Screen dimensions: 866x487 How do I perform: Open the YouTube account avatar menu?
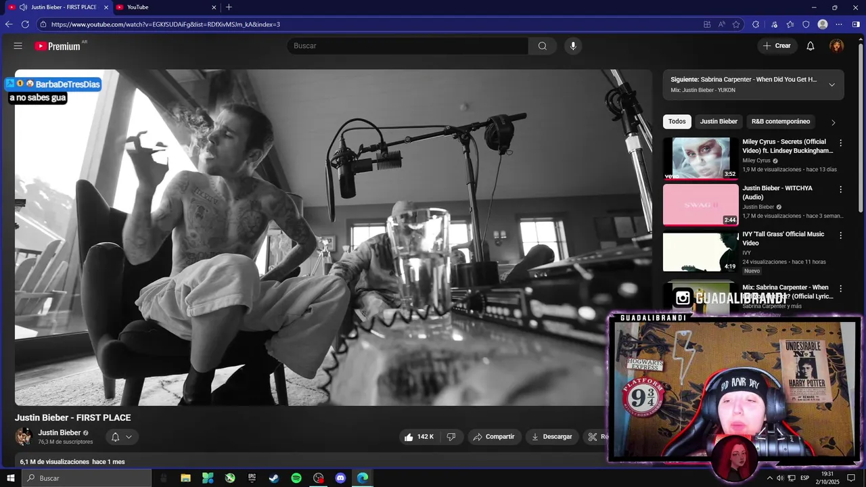point(837,46)
